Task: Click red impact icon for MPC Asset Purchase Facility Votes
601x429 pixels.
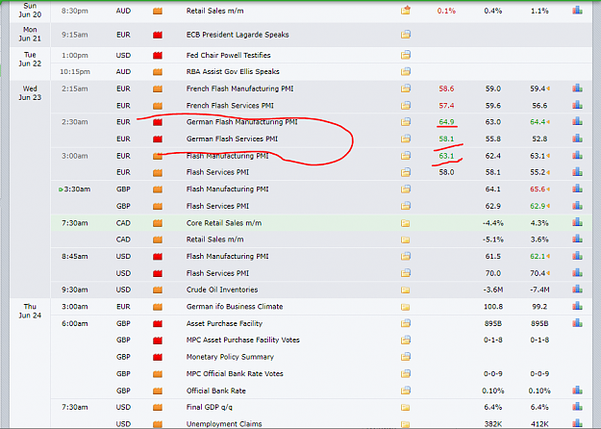Action: 158,341
